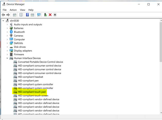Open the View menu

(x=23, y=10)
